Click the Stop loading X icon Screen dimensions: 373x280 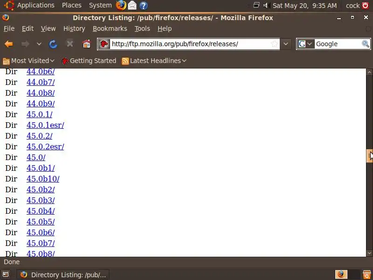pyautogui.click(x=69, y=44)
